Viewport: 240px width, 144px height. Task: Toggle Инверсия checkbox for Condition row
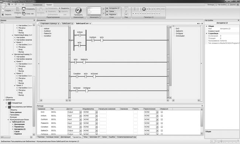point(162,127)
